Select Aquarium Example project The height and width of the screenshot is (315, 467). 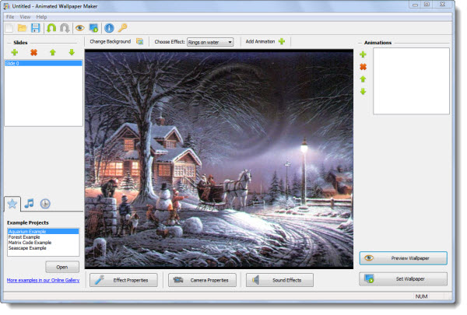[43, 232]
